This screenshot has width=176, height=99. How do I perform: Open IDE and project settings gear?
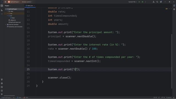[161, 2]
